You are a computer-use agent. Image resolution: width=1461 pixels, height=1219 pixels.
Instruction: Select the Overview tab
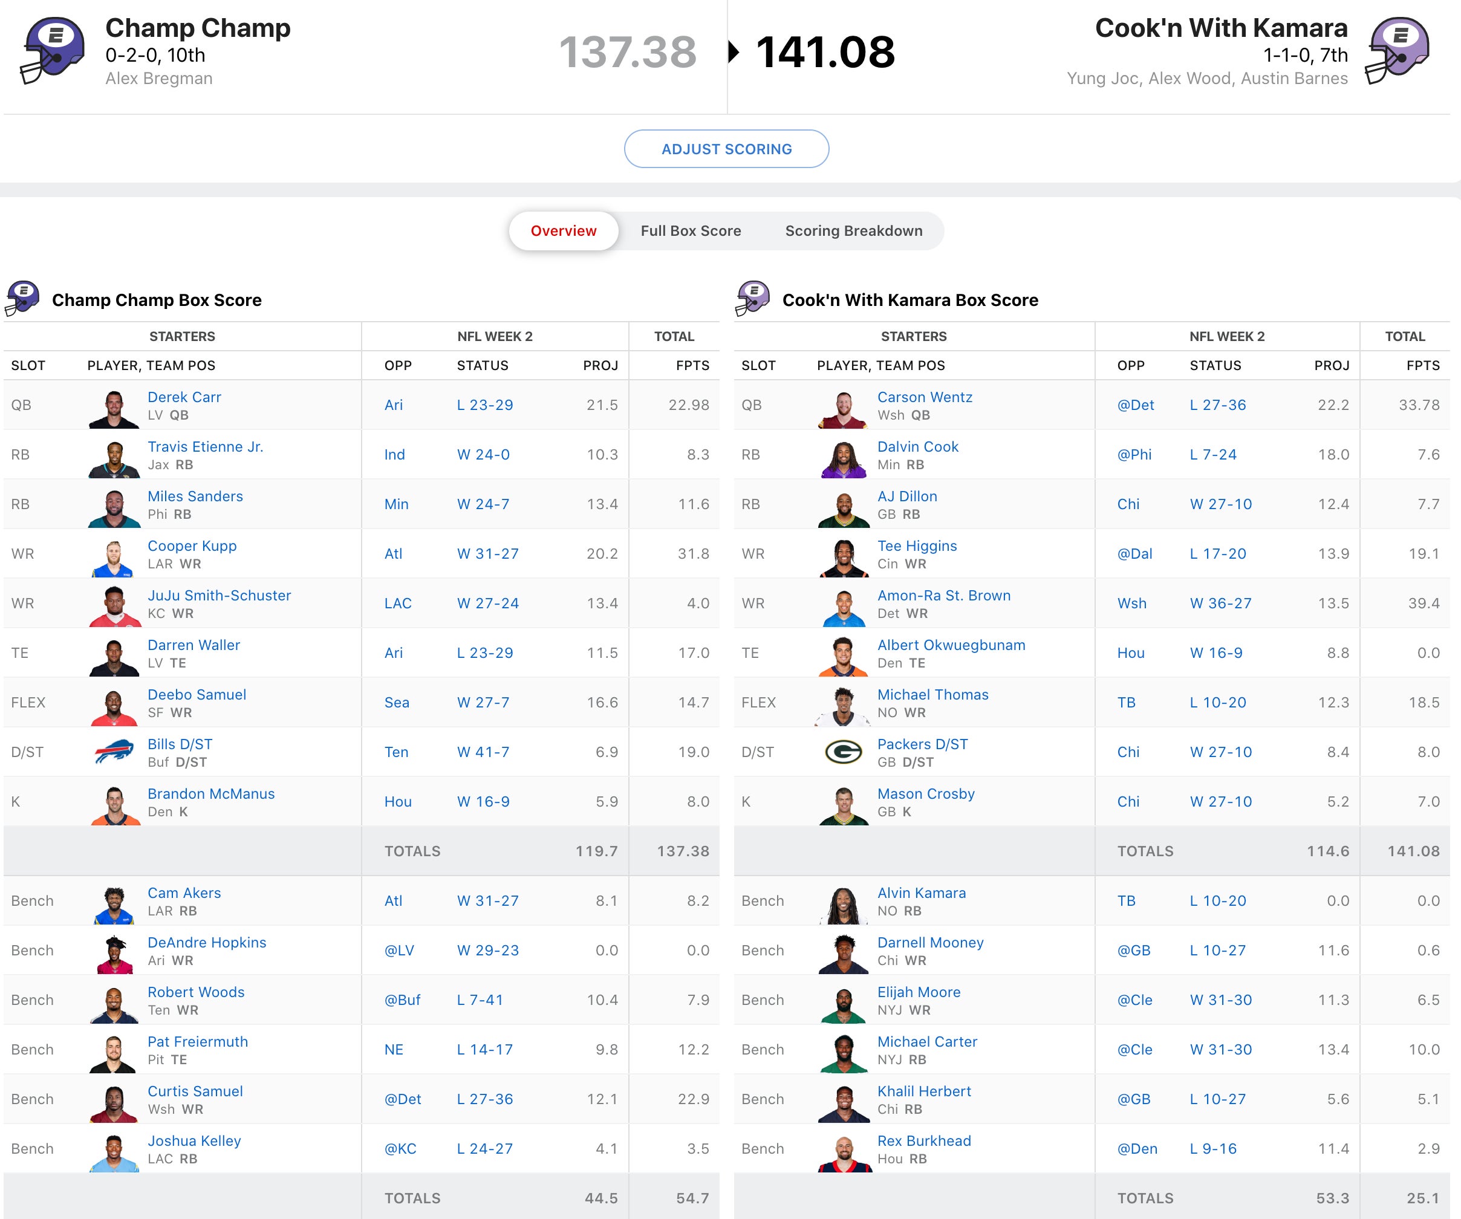click(563, 231)
